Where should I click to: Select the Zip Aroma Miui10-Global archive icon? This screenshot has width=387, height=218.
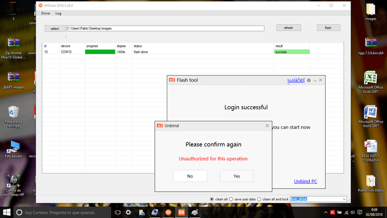point(13,49)
